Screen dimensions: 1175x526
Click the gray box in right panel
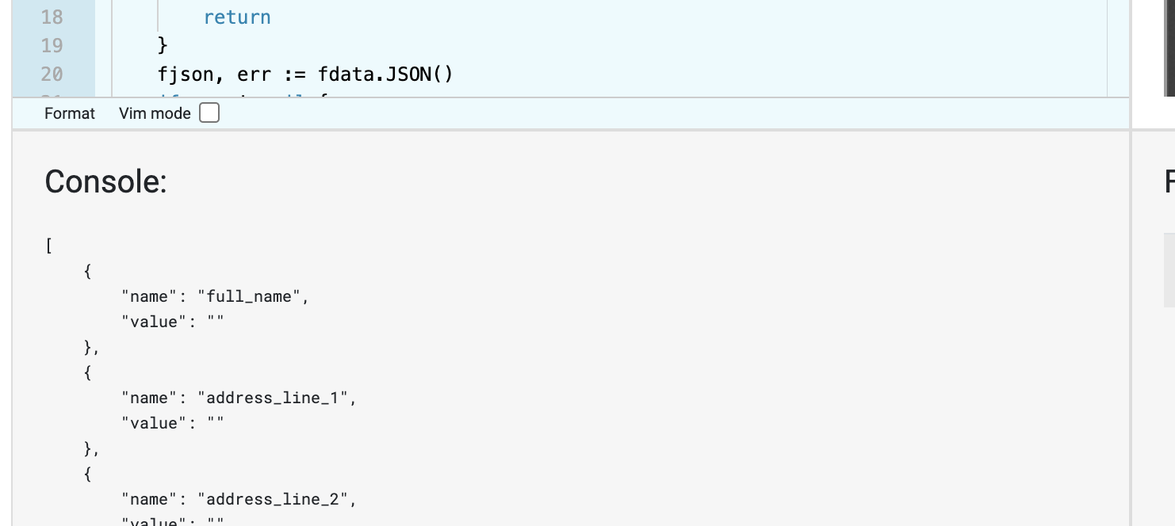tap(1169, 269)
